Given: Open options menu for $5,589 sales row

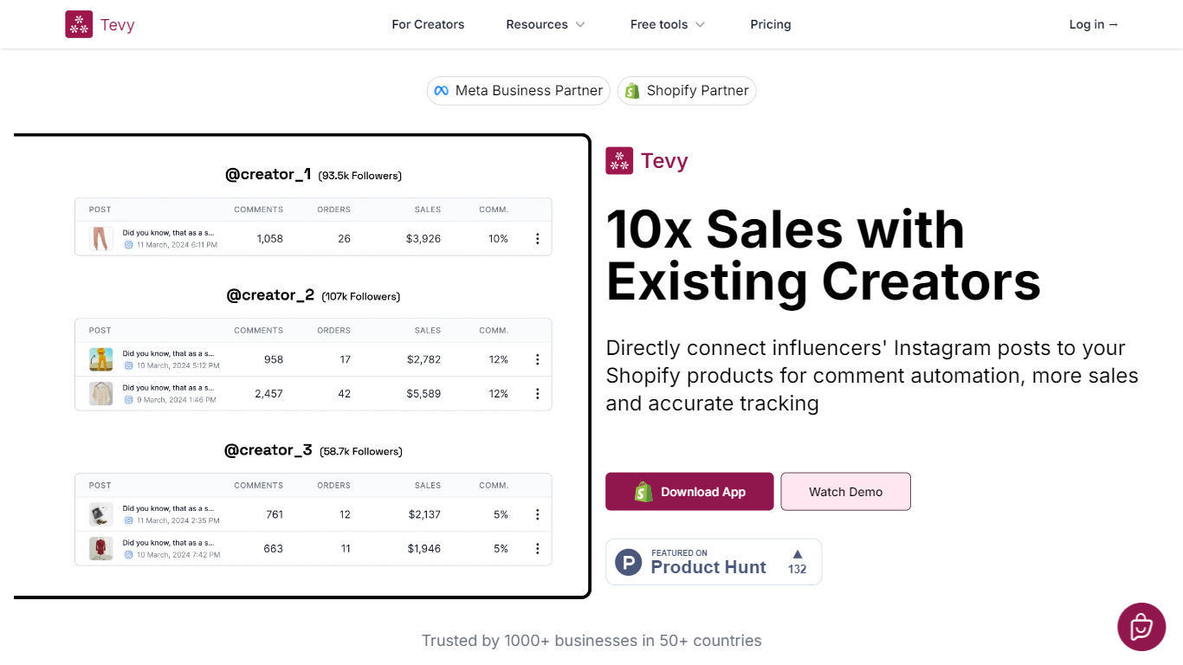Looking at the screenshot, I should [x=537, y=394].
